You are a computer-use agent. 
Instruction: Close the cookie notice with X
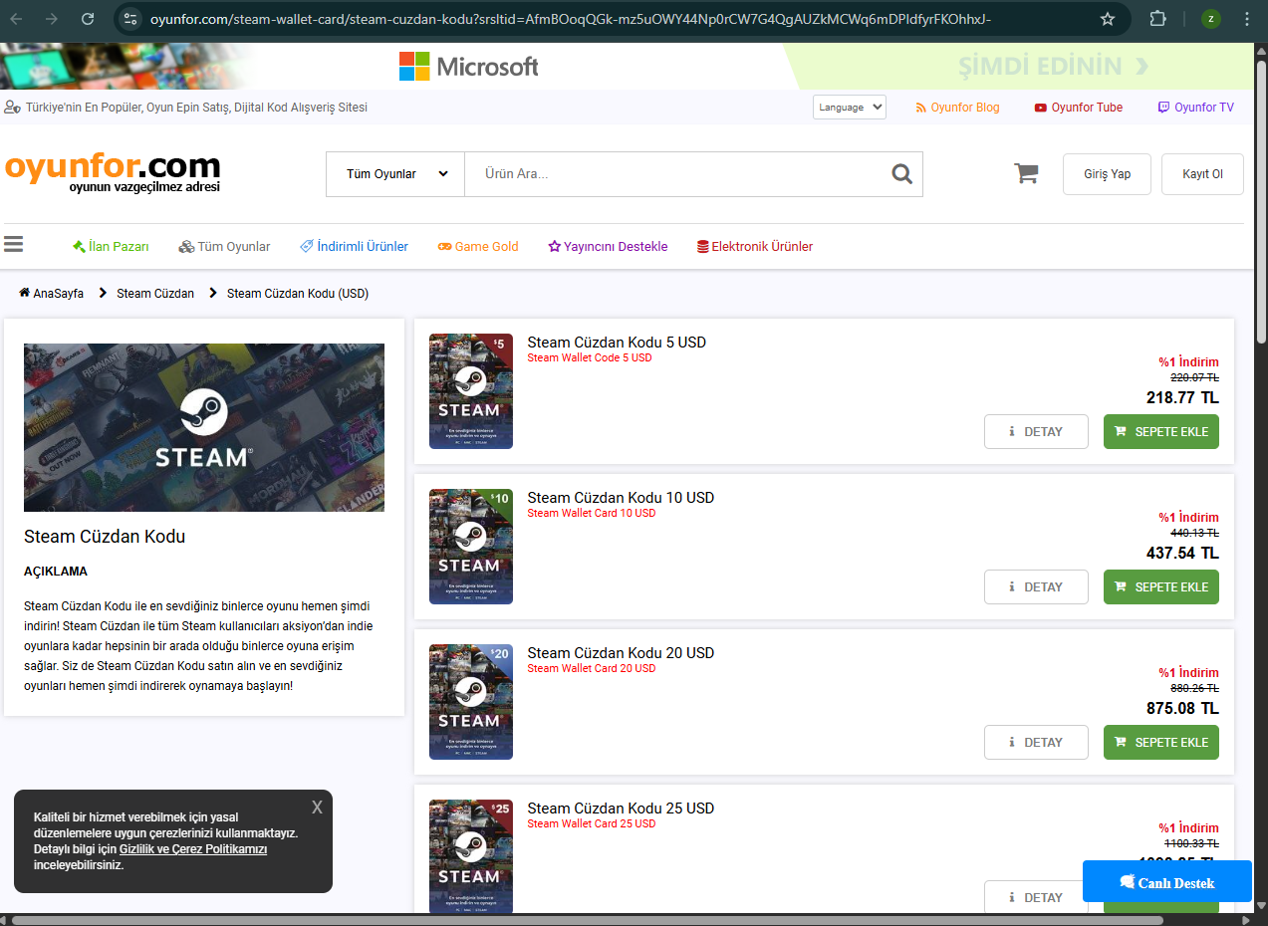317,807
